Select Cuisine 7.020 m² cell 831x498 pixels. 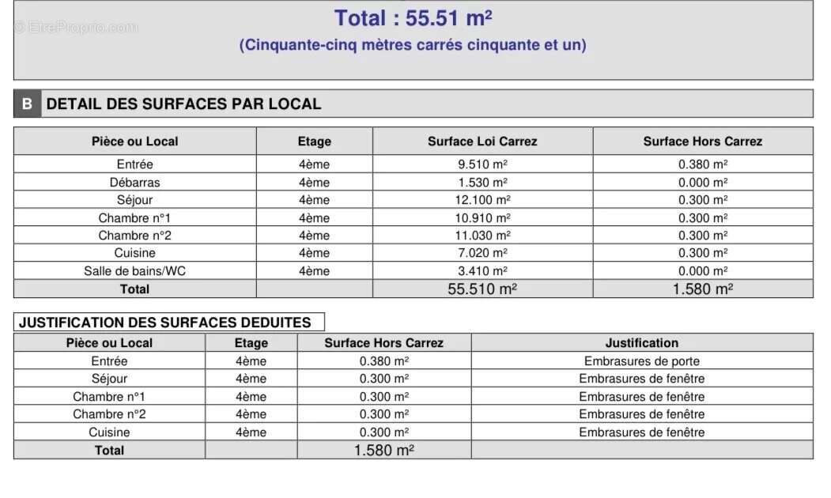click(482, 253)
